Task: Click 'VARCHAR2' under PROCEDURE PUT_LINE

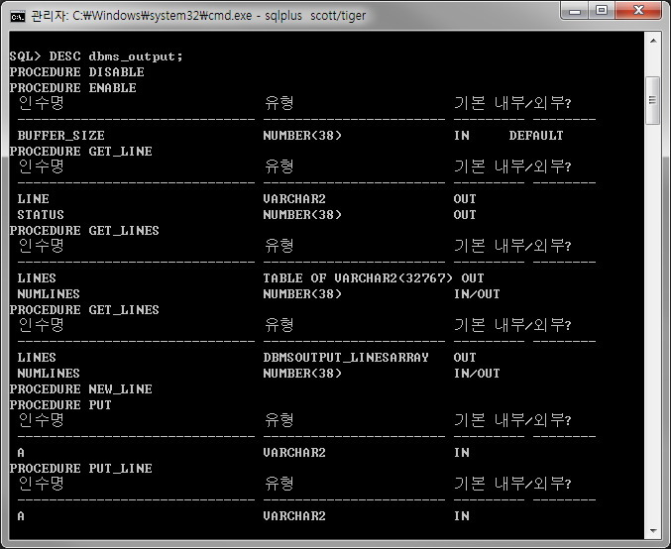Action: coord(294,516)
